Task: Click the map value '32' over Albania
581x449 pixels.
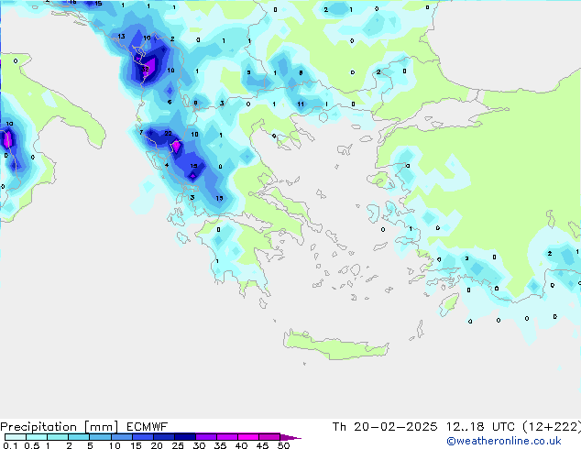Action: pyautogui.click(x=145, y=69)
